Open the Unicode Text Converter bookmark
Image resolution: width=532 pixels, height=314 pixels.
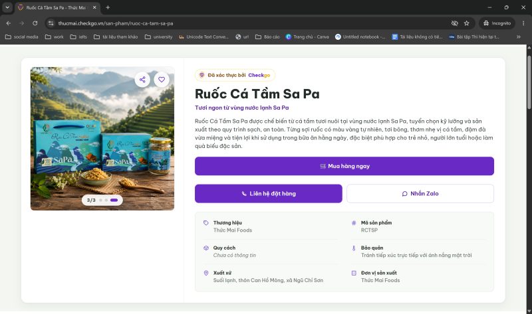204,37
